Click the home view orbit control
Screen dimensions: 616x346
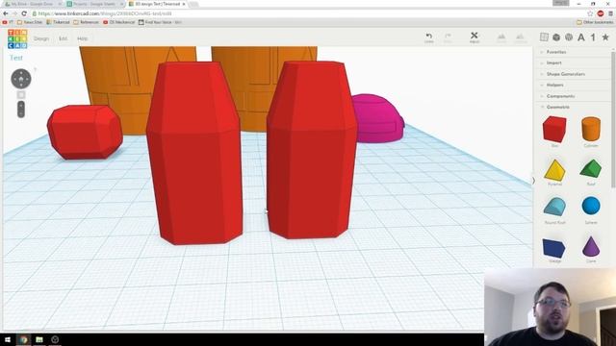pyautogui.click(x=21, y=79)
